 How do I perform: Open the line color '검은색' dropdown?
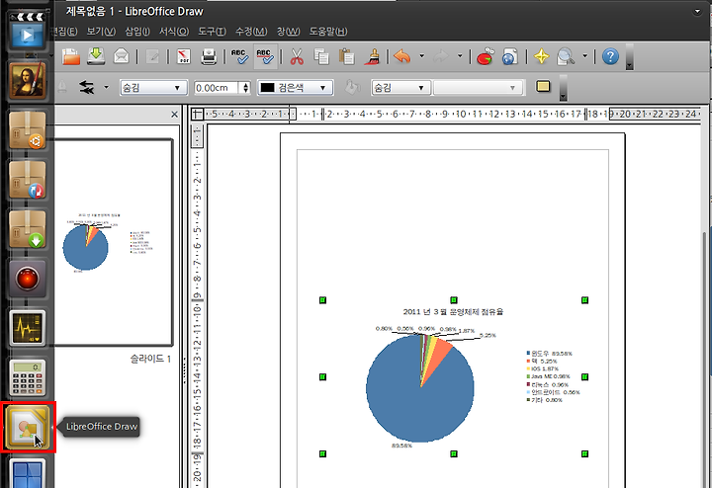295,88
